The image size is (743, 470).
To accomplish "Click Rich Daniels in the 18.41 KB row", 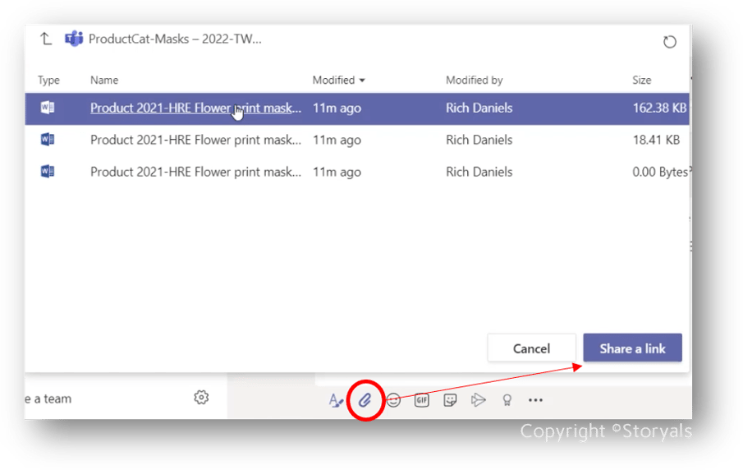I will [x=479, y=140].
